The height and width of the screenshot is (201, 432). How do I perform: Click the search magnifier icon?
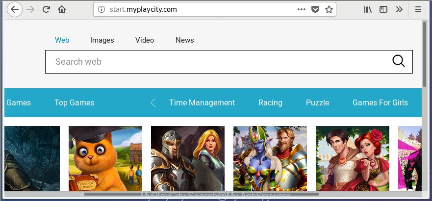[398, 61]
